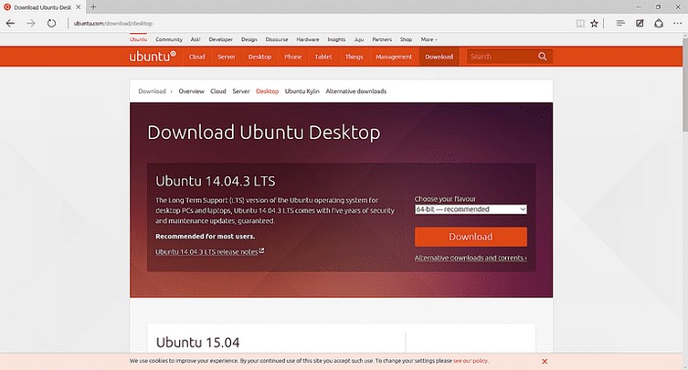Click the browser forward arrow

tap(31, 23)
